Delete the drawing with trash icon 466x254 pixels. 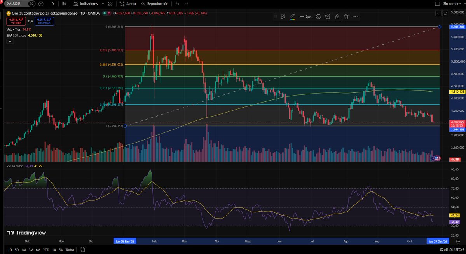[346, 17]
